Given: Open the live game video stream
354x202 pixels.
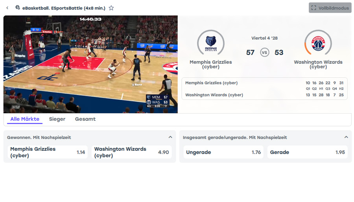Looking at the screenshot, I should pyautogui.click(x=90, y=64).
